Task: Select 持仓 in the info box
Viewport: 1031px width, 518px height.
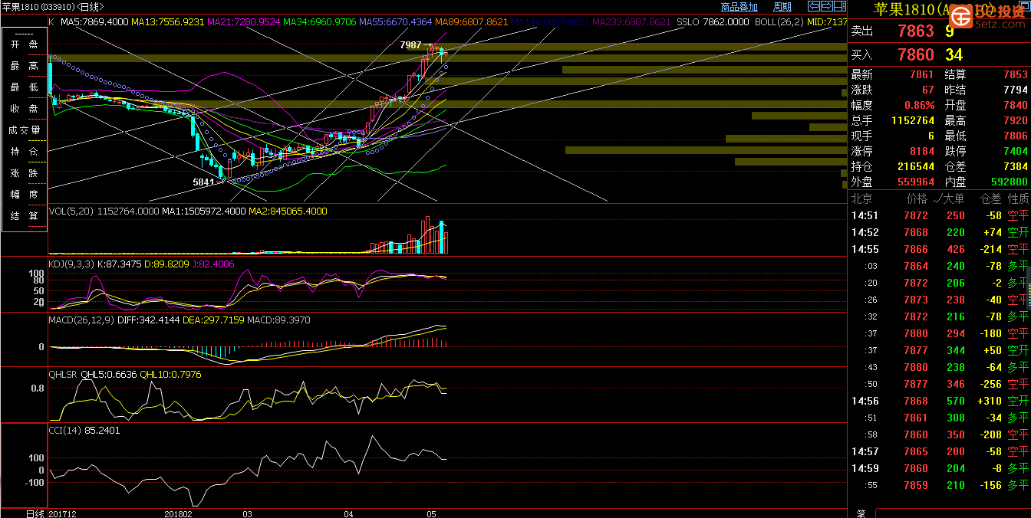Action: (x=24, y=152)
